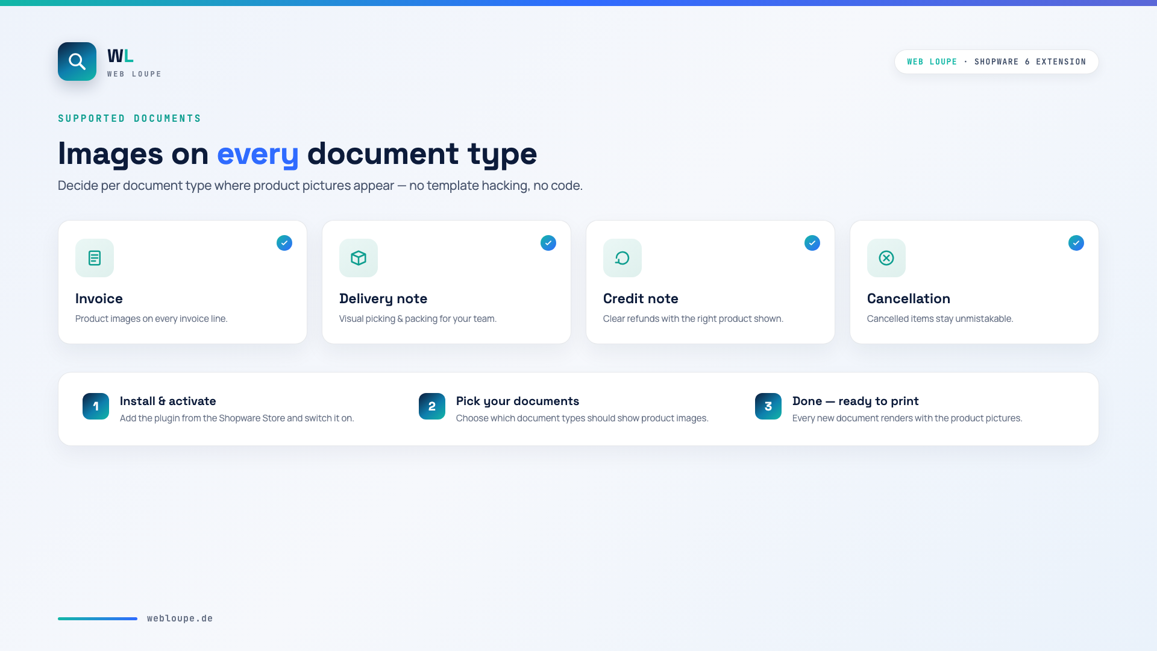Click step number 3 badge

tap(768, 406)
